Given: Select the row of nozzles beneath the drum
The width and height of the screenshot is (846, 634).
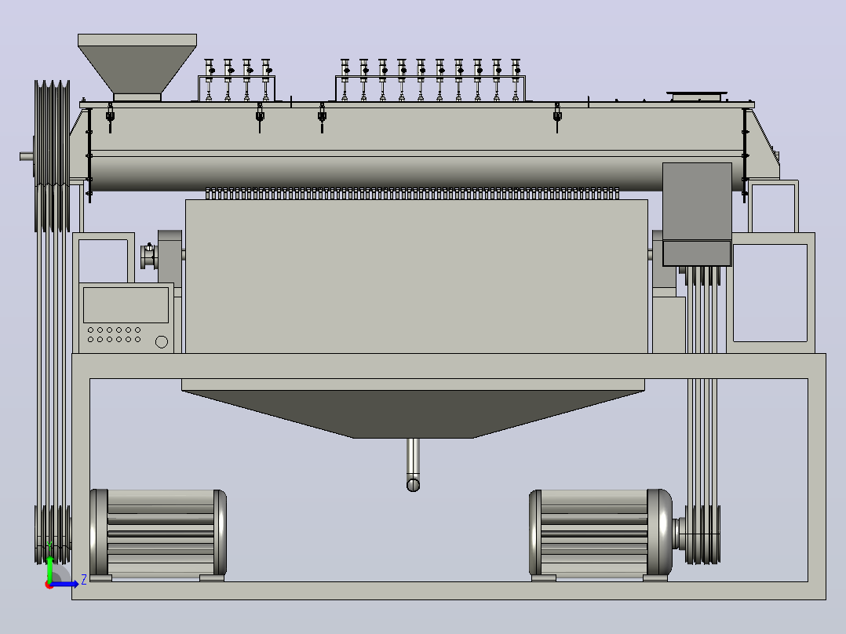Looking at the screenshot, I should tap(412, 194).
